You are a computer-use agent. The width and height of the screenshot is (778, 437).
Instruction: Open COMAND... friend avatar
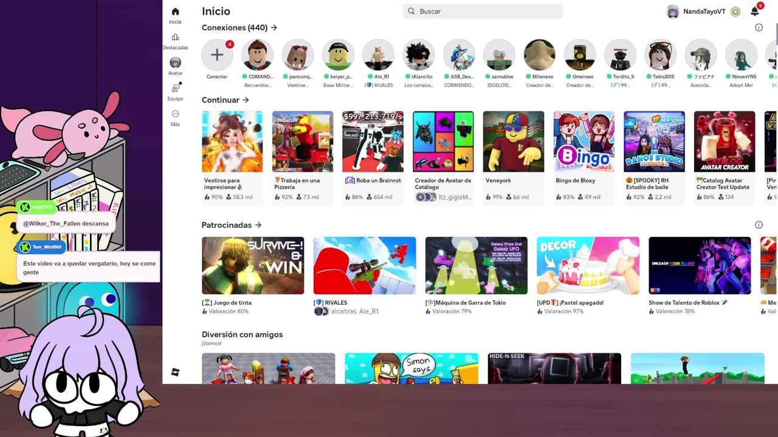257,55
